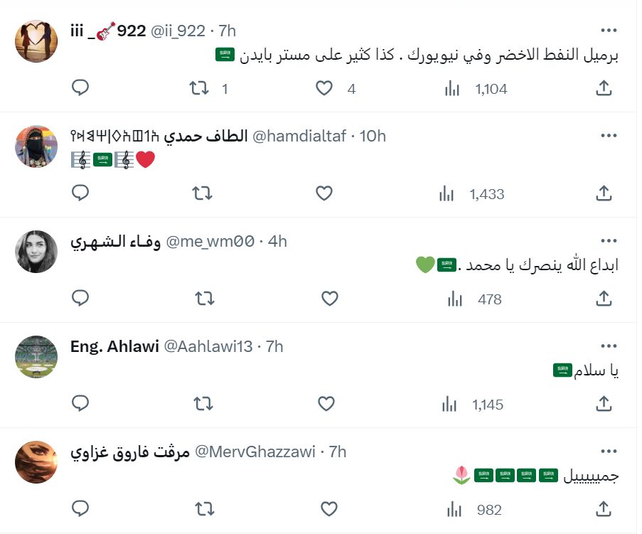Retweet وفاء الشهري's tweet
Screen dimensions: 642x534
(x=201, y=299)
